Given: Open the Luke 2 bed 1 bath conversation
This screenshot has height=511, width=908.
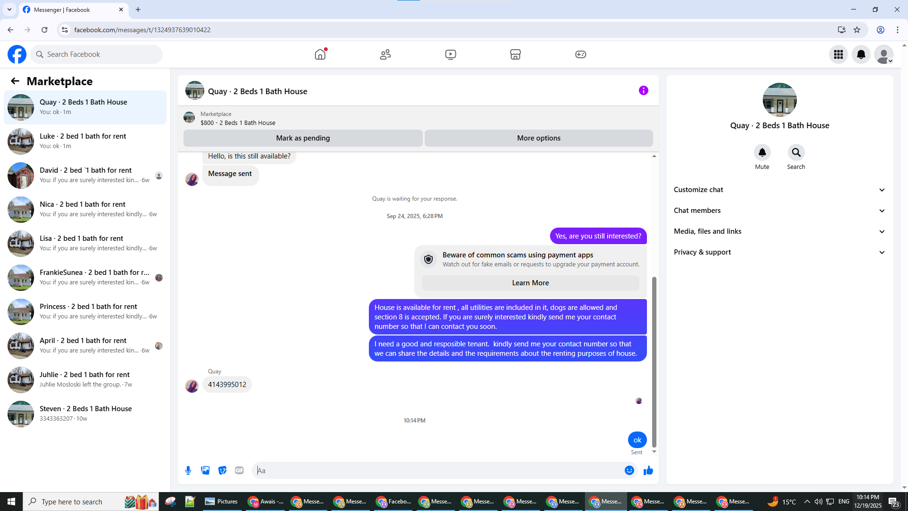Looking at the screenshot, I should (85, 141).
